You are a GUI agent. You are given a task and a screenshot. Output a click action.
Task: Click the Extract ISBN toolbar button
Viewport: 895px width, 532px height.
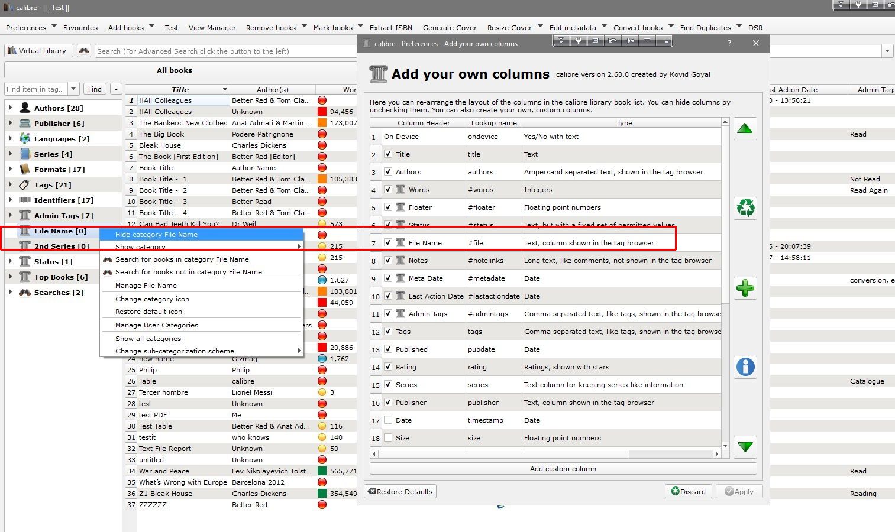click(x=391, y=28)
